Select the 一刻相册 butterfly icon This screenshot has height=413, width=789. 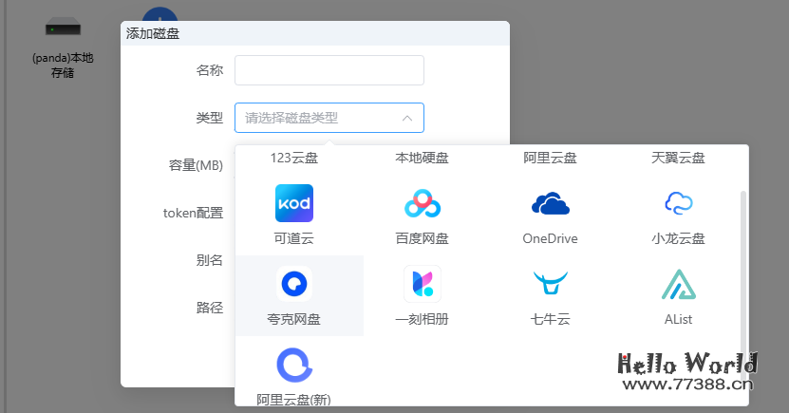pos(423,284)
